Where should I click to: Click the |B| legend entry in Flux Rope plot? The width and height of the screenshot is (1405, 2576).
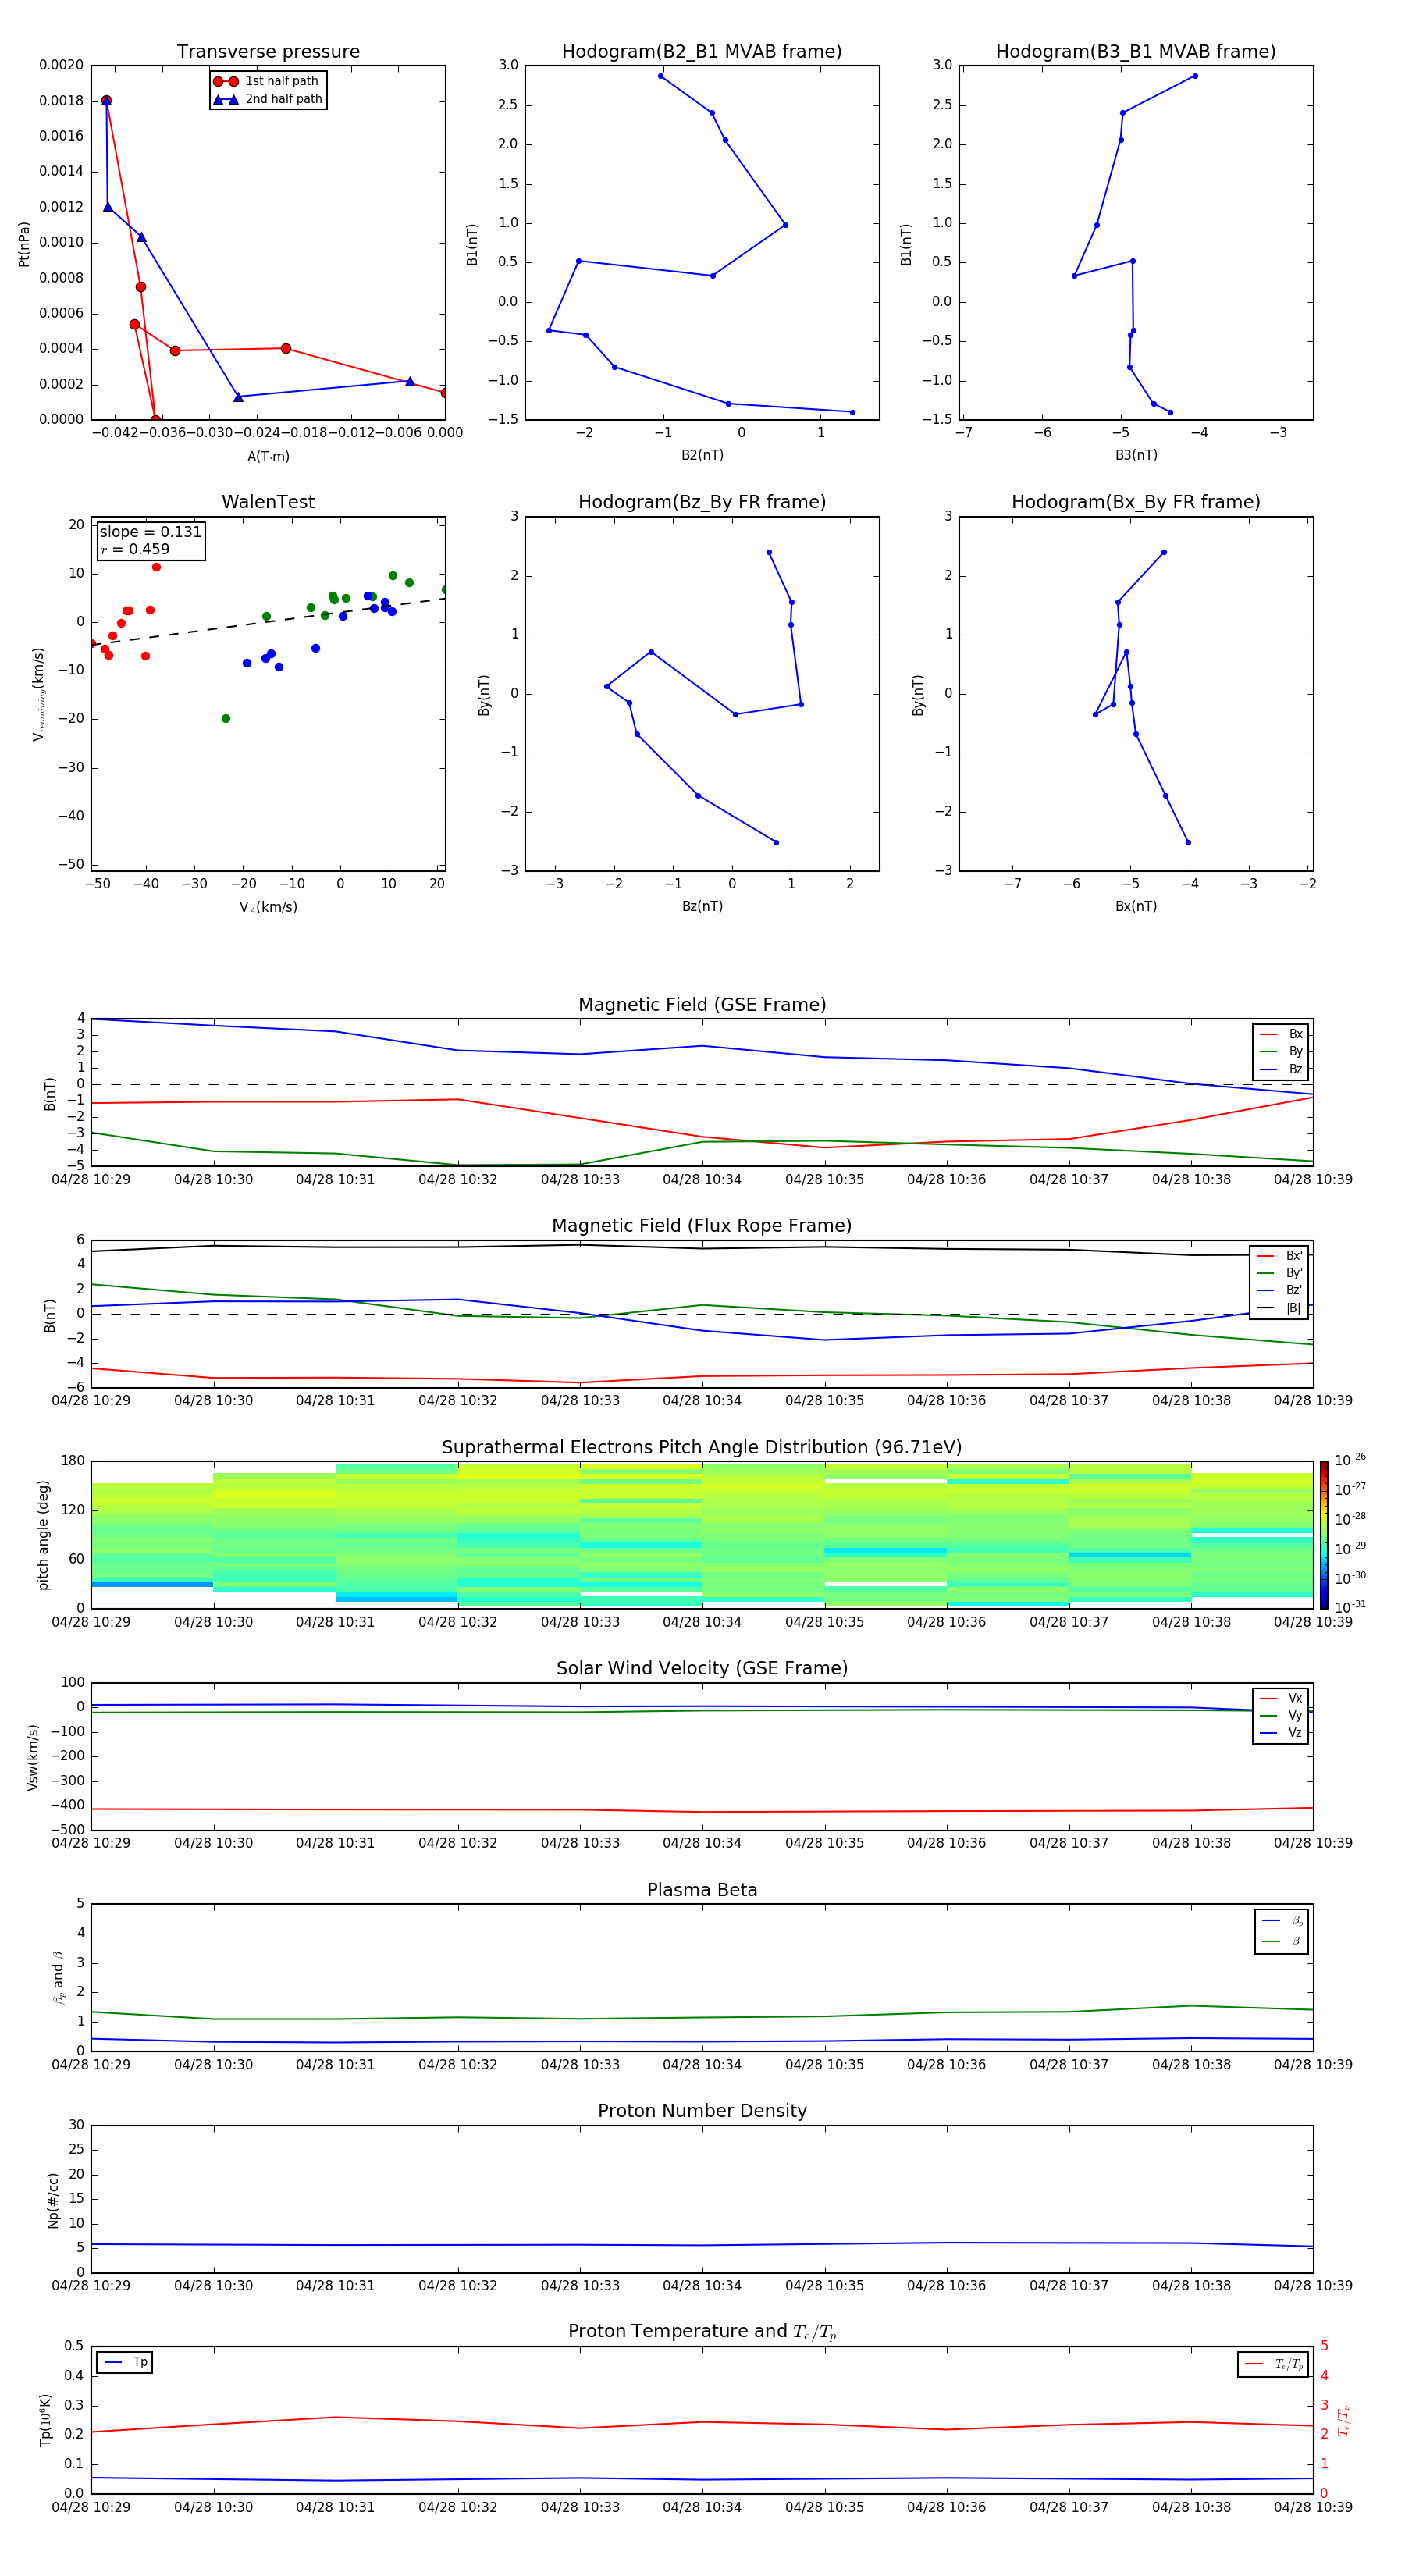point(1279,1308)
